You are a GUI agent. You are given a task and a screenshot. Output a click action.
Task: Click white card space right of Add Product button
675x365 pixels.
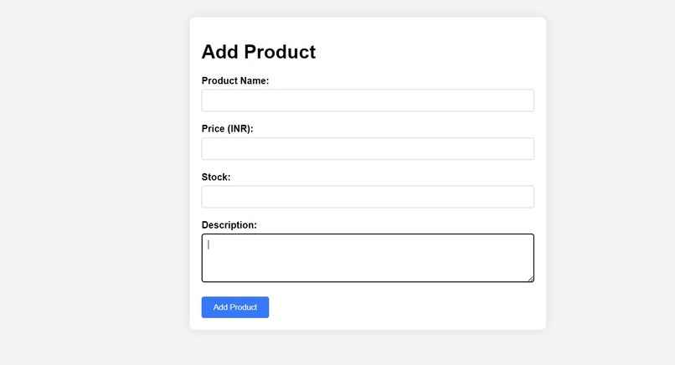(x=402, y=307)
